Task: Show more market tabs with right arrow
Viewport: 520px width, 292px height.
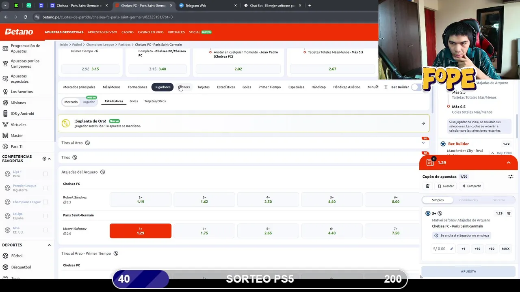Action: pyautogui.click(x=377, y=87)
